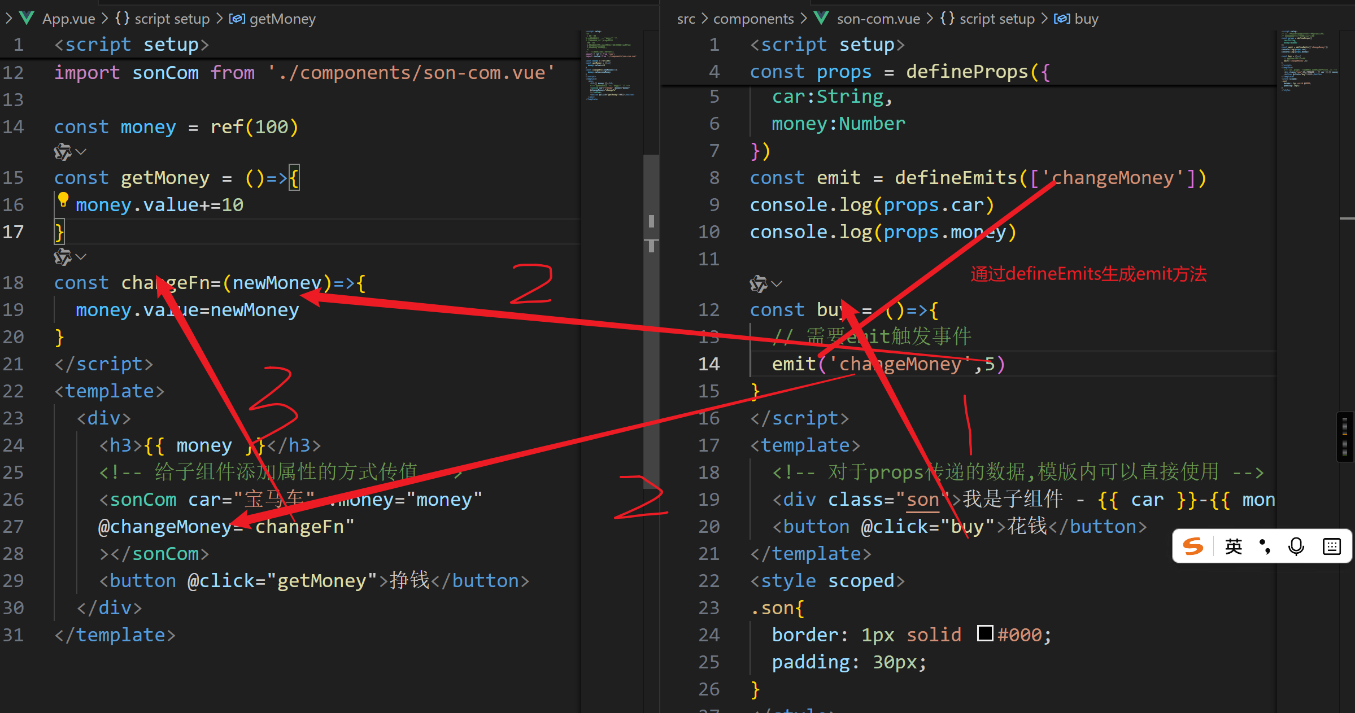1355x713 pixels.
Task: Click the AI code lens icon above getMoney
Action: pyautogui.click(x=62, y=152)
